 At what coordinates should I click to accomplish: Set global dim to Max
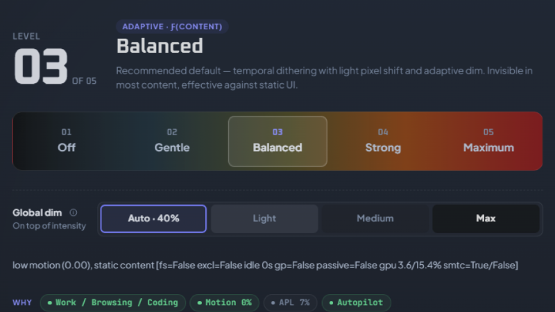coord(486,218)
